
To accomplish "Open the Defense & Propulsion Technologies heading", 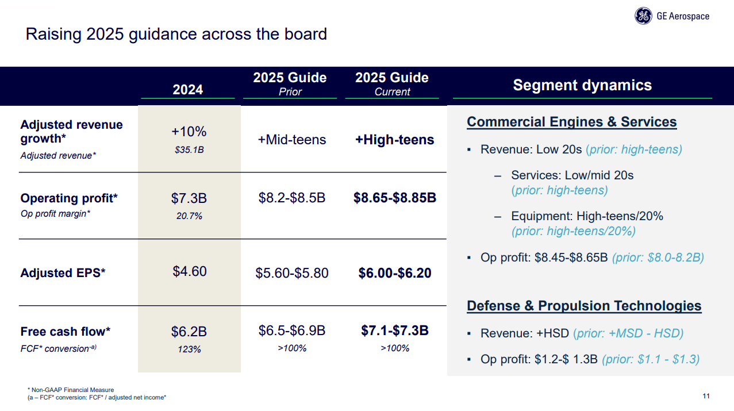I will click(x=584, y=306).
